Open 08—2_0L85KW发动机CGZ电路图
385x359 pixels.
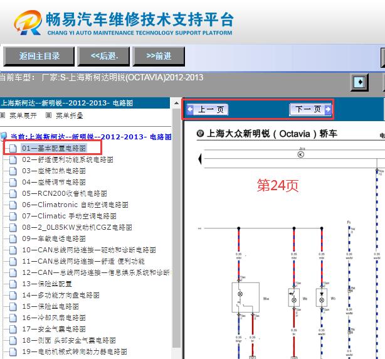[77, 227]
